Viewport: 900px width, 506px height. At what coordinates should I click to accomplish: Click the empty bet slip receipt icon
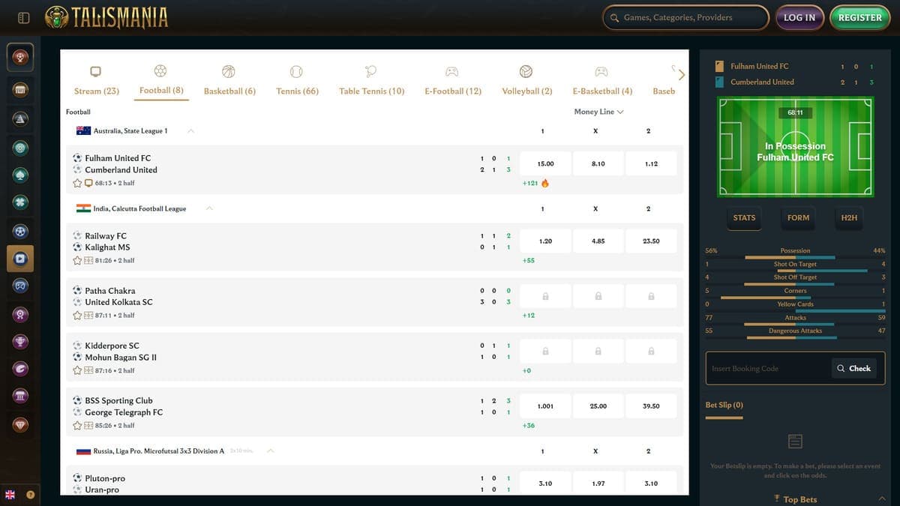tap(796, 442)
